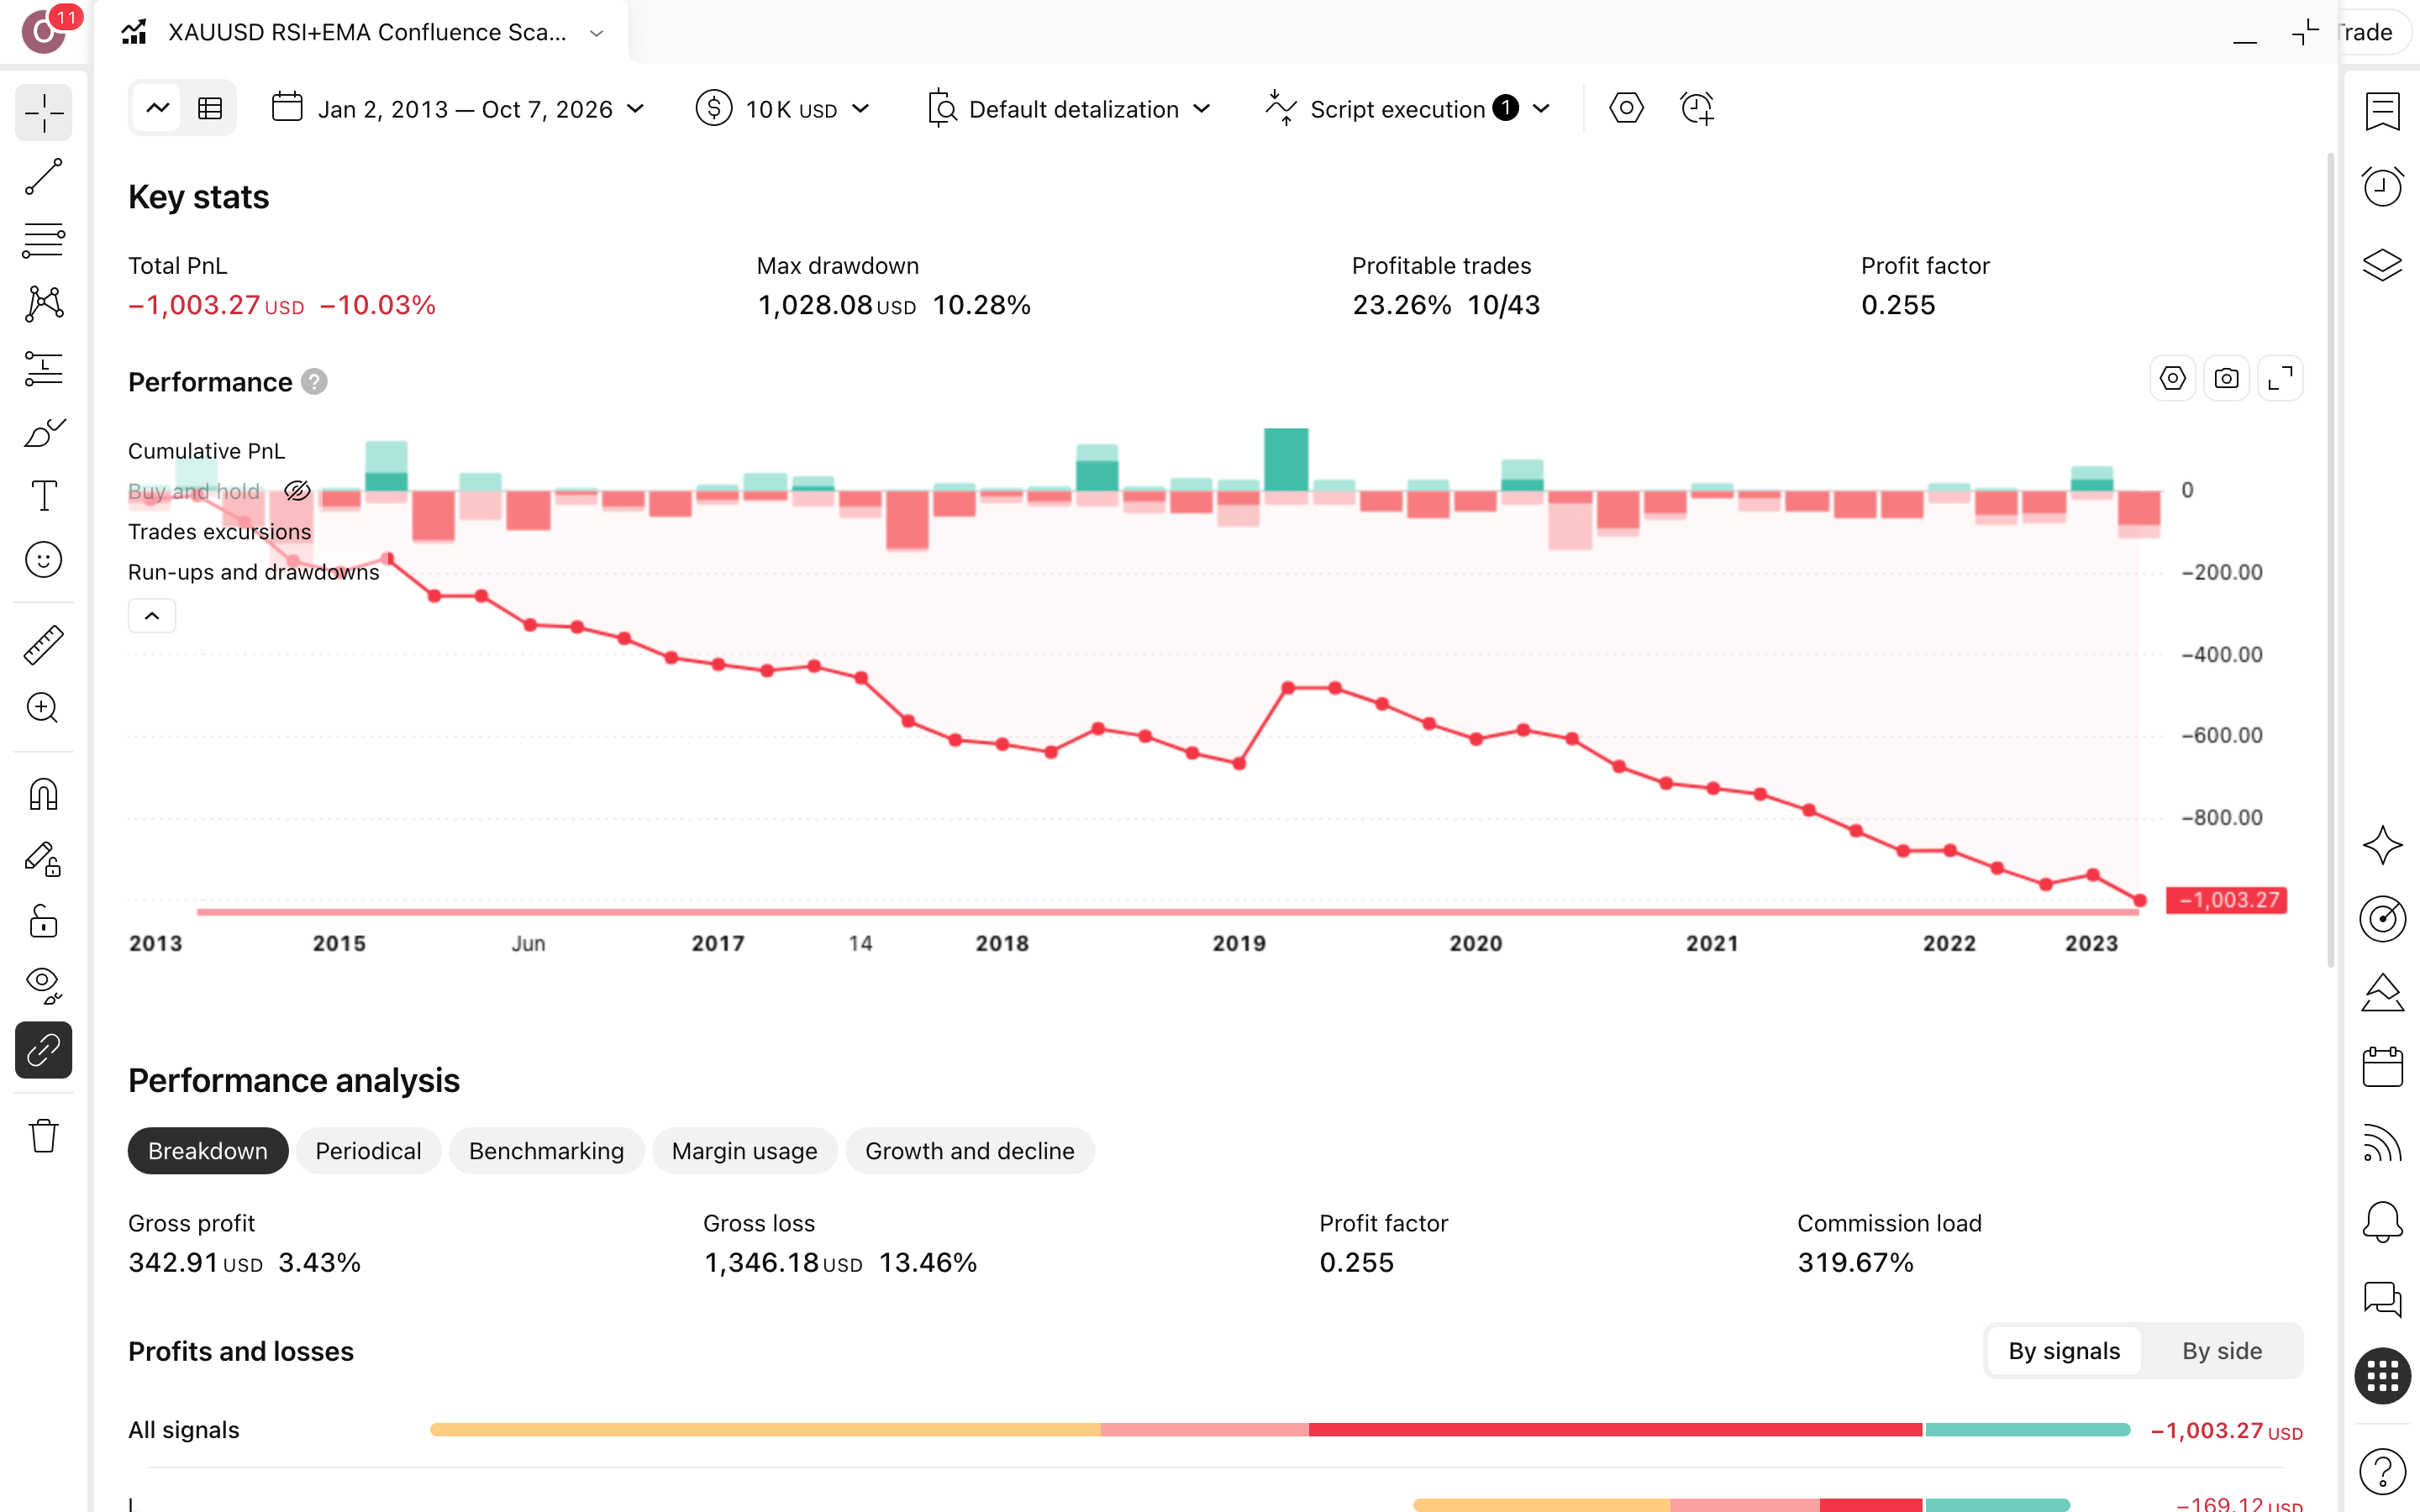The image size is (2420, 1512).
Task: Expand Default detalization options
Action: (x=1070, y=108)
